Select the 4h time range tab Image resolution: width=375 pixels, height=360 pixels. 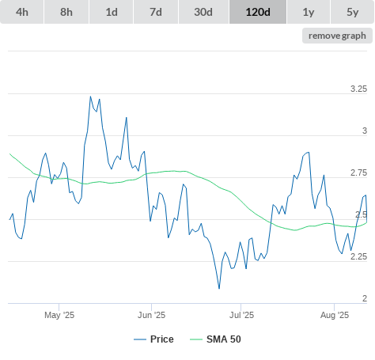22,12
